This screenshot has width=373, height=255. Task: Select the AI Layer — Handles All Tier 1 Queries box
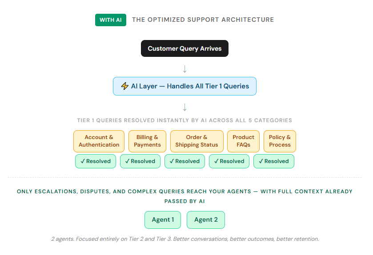pyautogui.click(x=184, y=86)
